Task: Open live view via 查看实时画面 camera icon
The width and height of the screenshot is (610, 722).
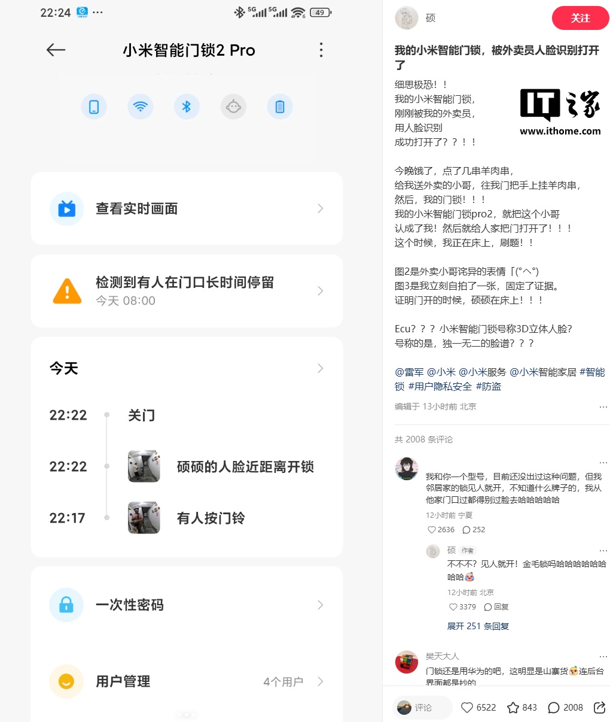Action: coord(66,208)
